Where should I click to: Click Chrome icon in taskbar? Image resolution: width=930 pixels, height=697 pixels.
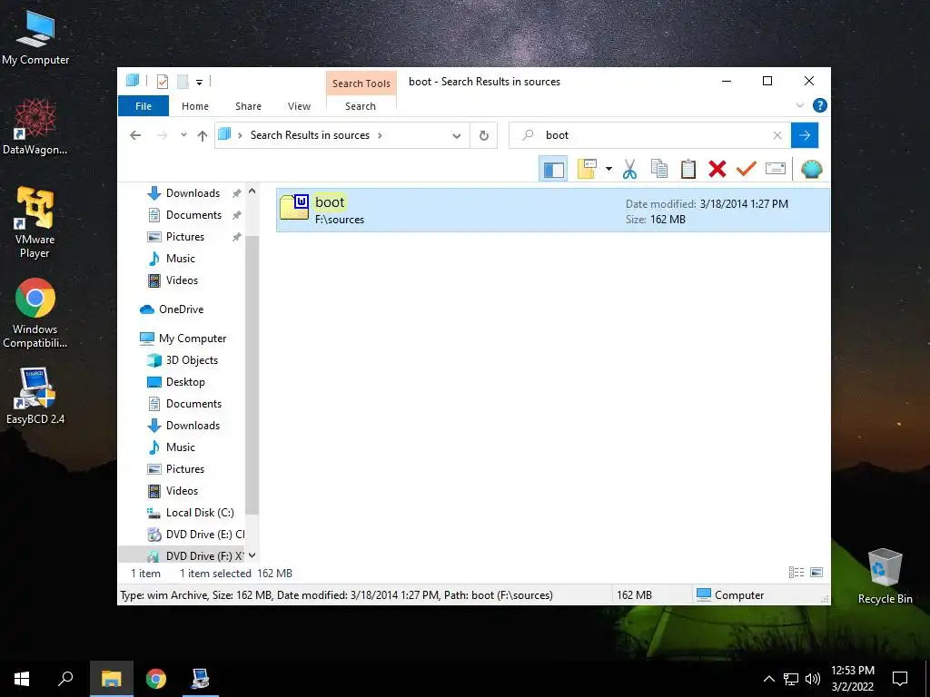pyautogui.click(x=156, y=679)
